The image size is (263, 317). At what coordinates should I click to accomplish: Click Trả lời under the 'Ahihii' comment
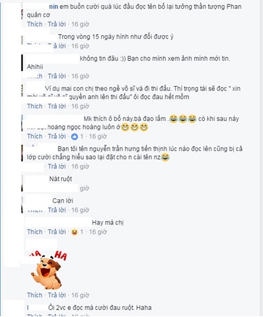coord(57,76)
